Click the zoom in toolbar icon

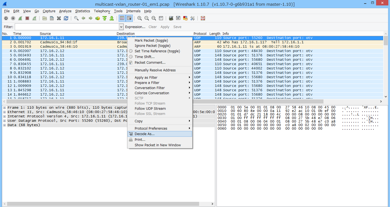pyautogui.click(x=140, y=18)
